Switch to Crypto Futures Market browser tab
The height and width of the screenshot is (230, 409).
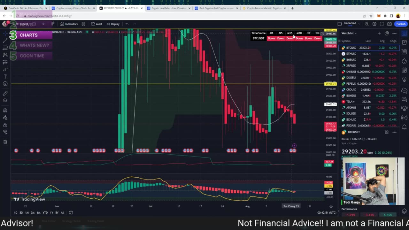click(264, 8)
